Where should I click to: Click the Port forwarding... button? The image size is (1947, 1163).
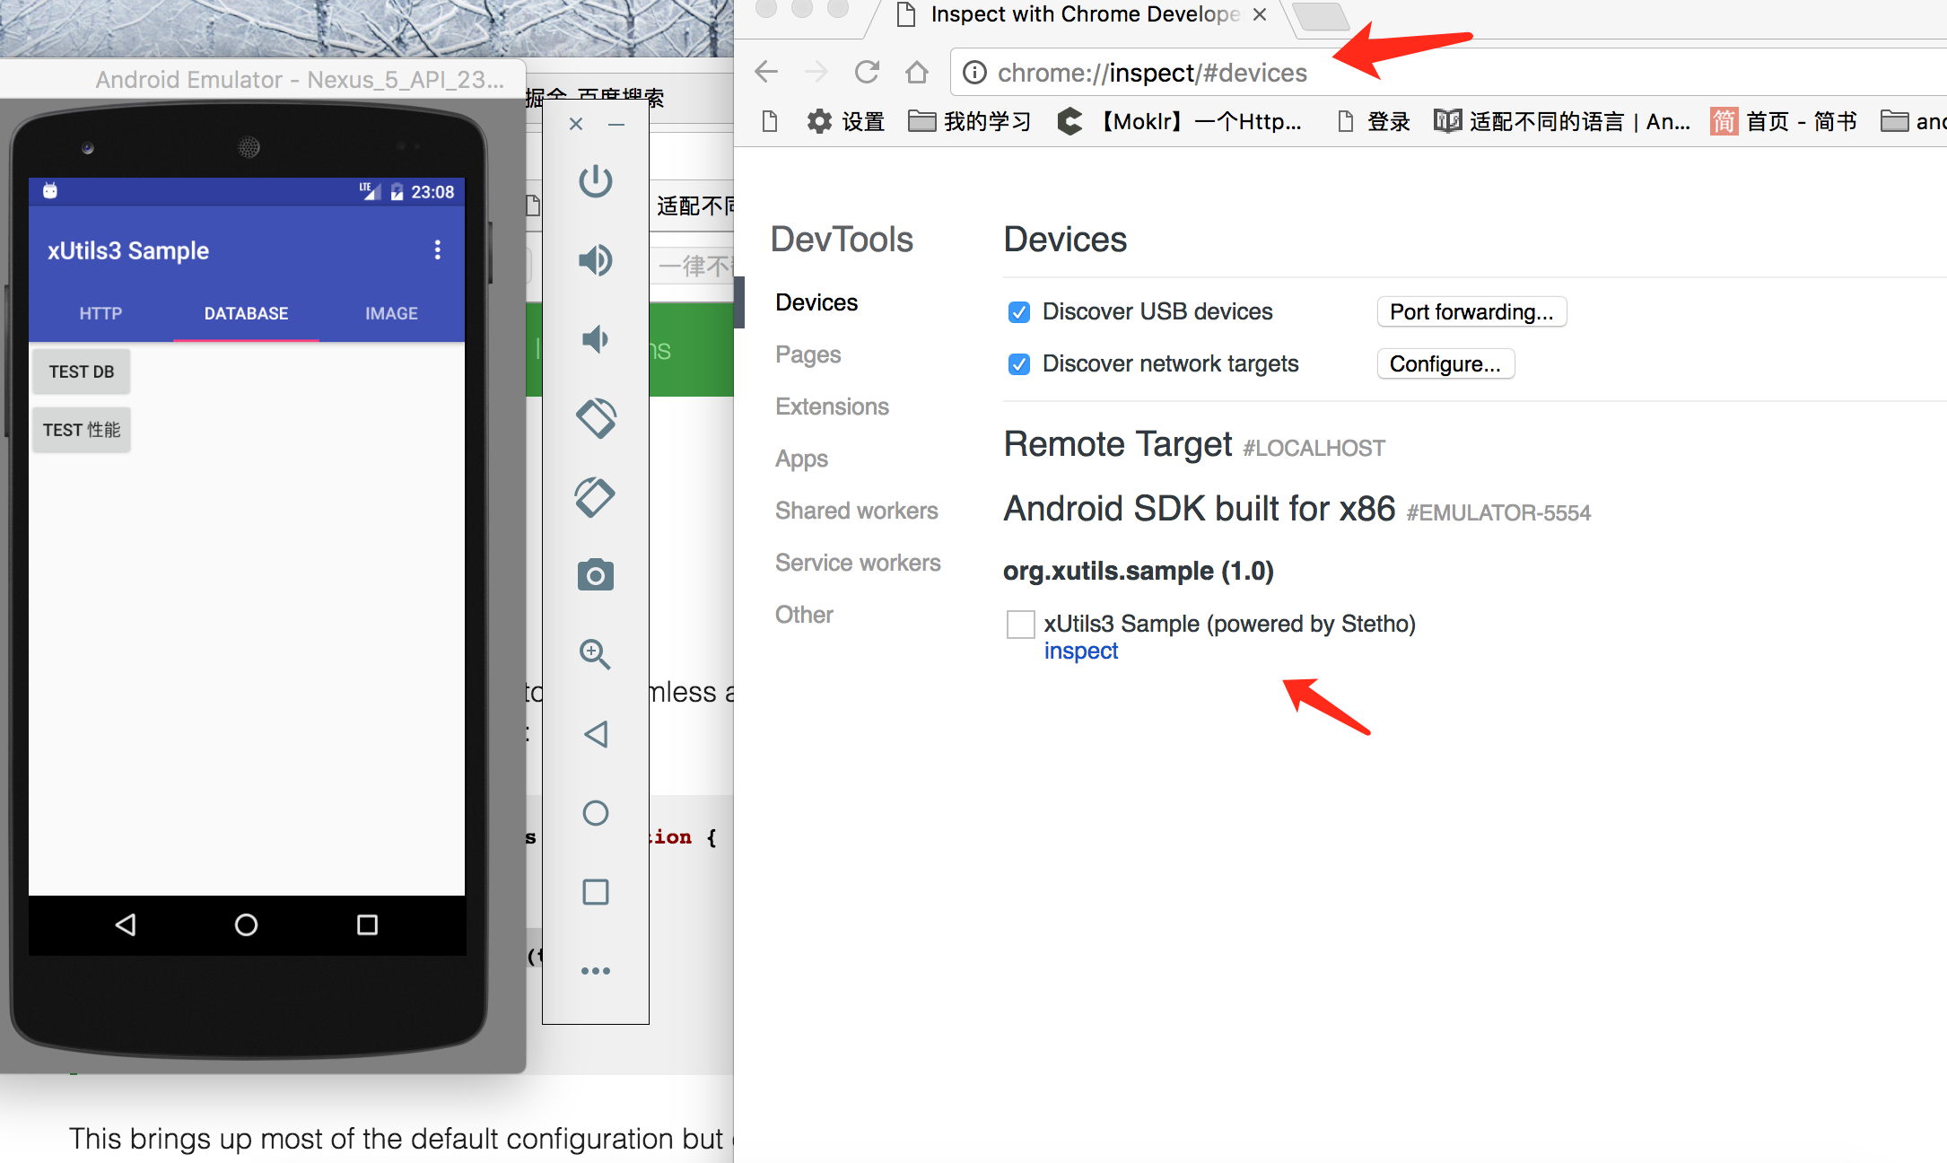pos(1471,311)
